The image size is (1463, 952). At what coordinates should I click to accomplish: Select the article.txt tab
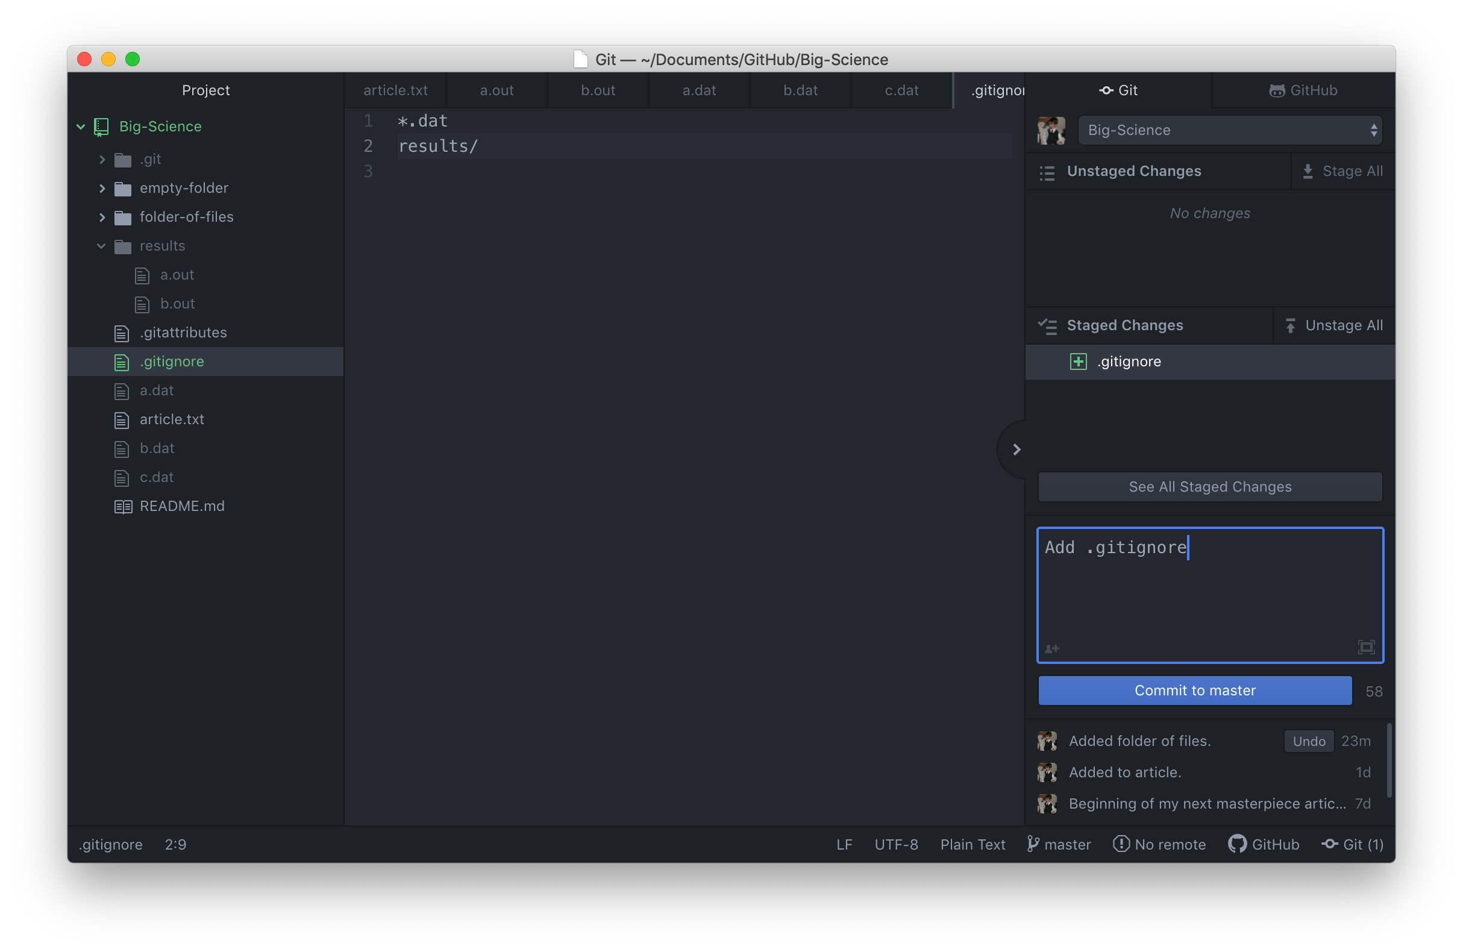click(x=395, y=90)
